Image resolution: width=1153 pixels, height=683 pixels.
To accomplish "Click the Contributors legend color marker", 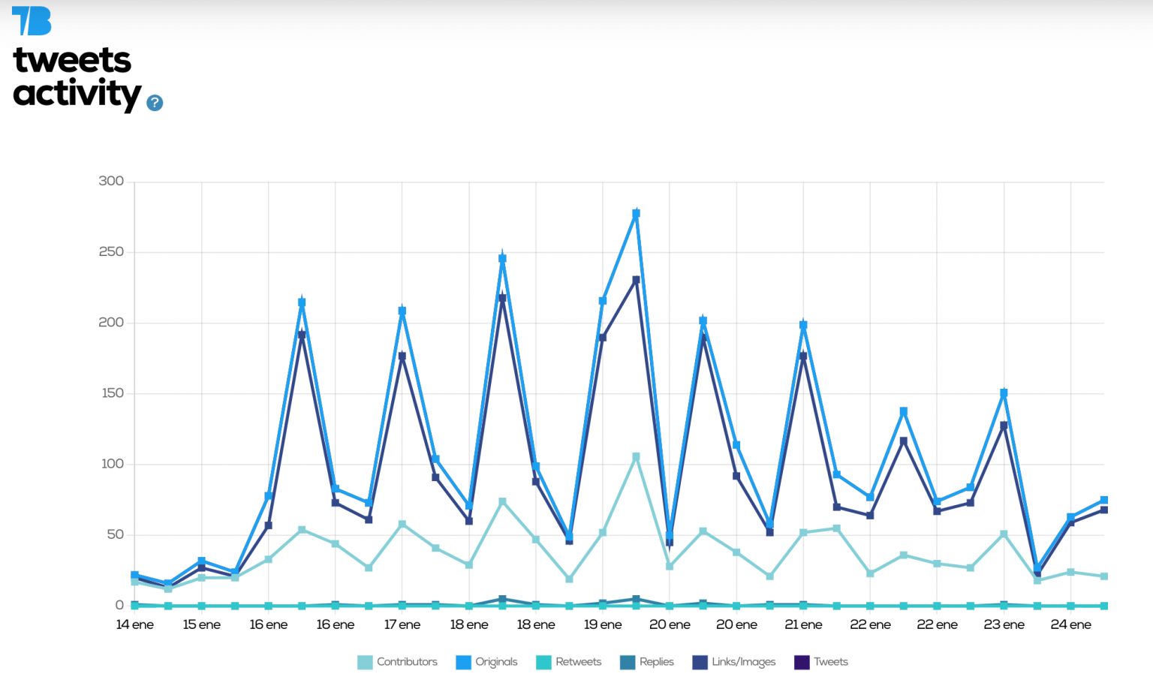I will (x=364, y=662).
